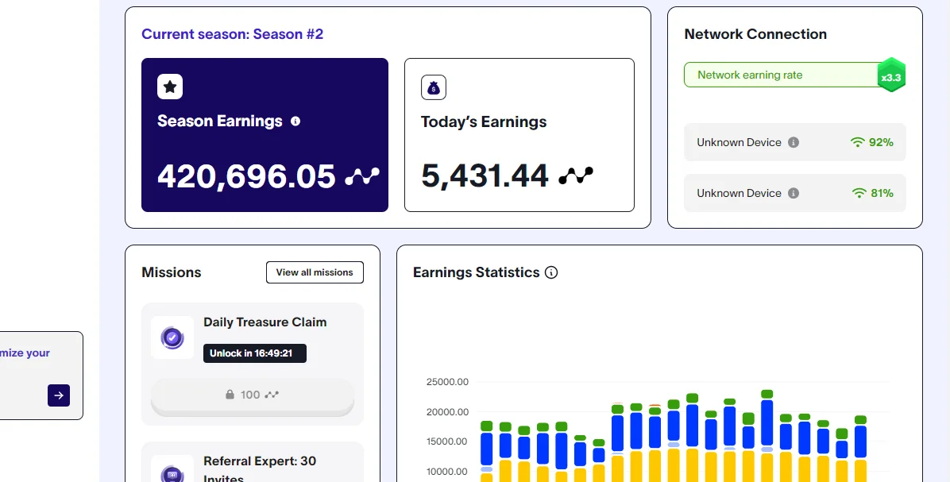Click info icon of the 92% Unknown Device
950x482 pixels.
(x=793, y=142)
